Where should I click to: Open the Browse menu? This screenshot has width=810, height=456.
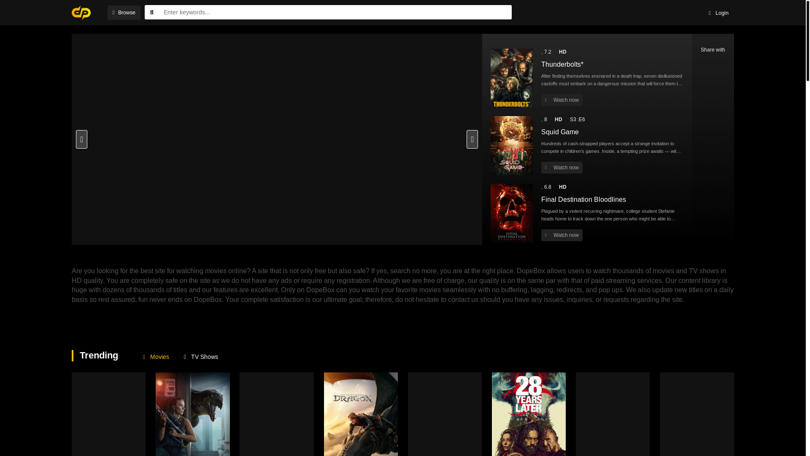pos(124,13)
